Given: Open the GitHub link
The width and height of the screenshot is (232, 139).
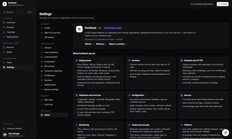Looking at the screenshot, I should [89, 44].
